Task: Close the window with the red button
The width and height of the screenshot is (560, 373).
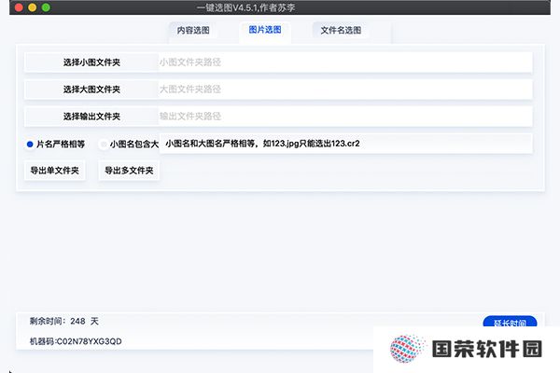Action: 19,7
